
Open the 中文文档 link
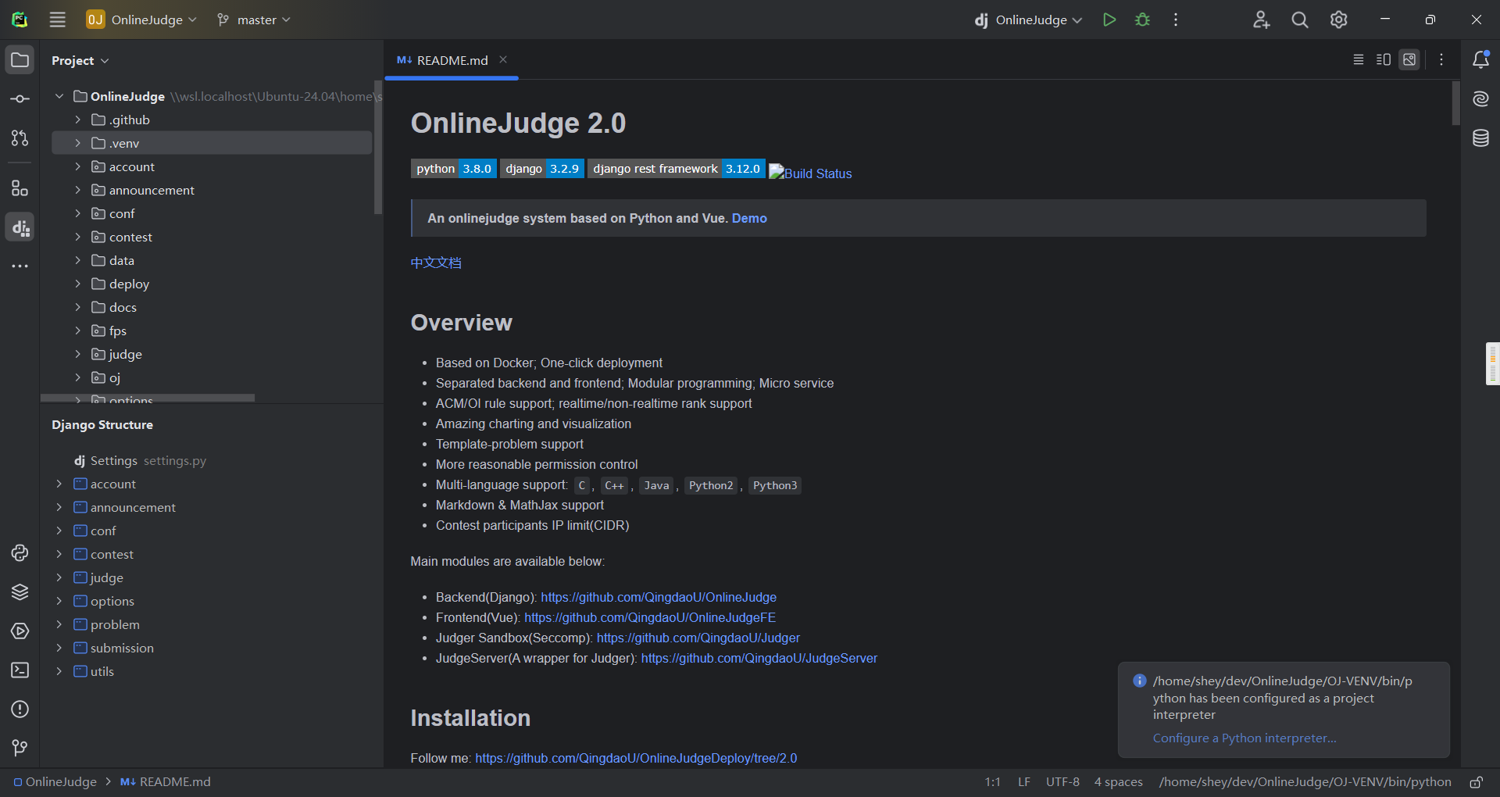click(x=436, y=263)
